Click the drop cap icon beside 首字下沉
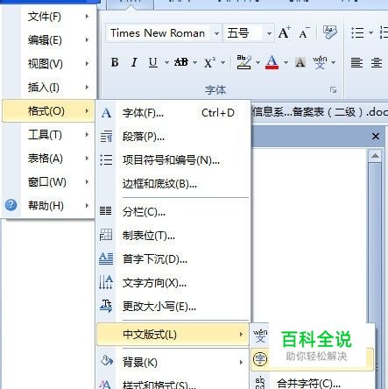Screen dimensions: 388x389 point(106,258)
